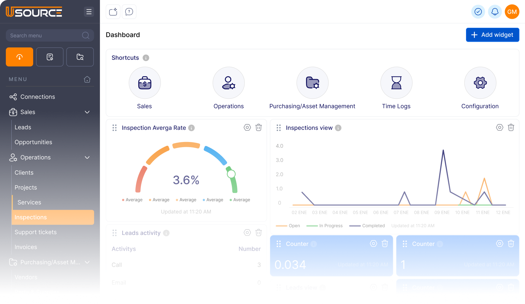The width and height of the screenshot is (525, 304).
Task: Collapse the Operations menu chevron
Action: (x=87, y=157)
